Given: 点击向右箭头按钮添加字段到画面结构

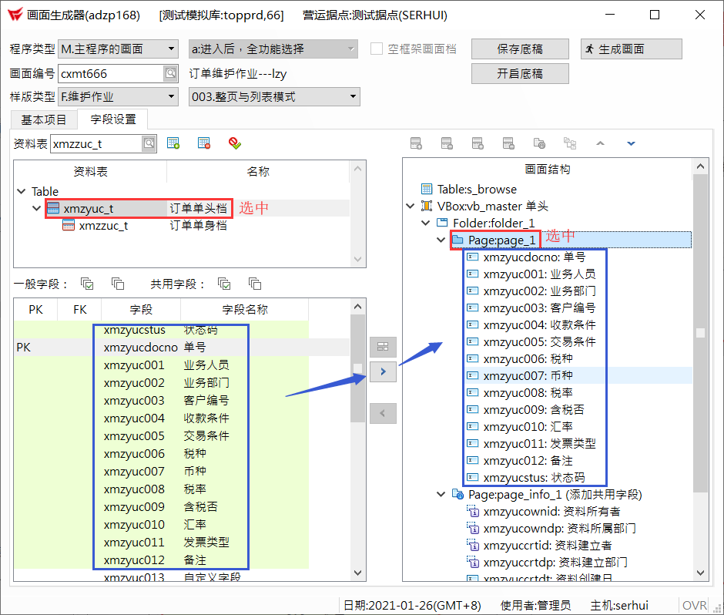Looking at the screenshot, I should tap(383, 371).
